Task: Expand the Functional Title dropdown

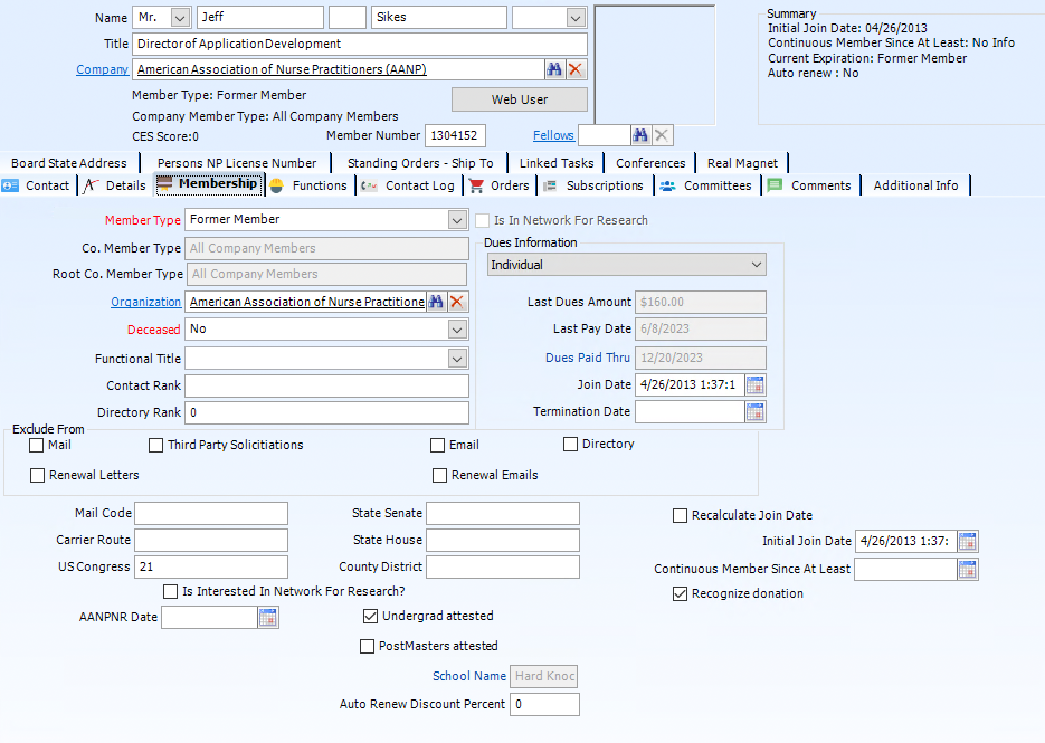Action: (457, 358)
